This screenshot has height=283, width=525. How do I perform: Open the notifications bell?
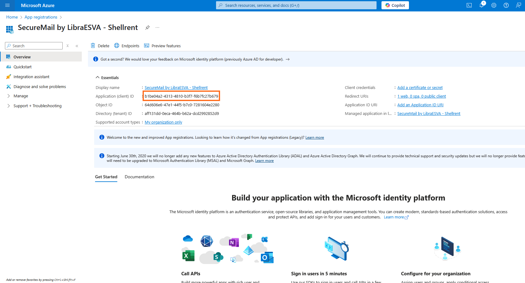pyautogui.click(x=481, y=5)
